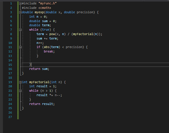169x133 pixels.
Task: Click the pow function call
Action: [x=52, y=34]
